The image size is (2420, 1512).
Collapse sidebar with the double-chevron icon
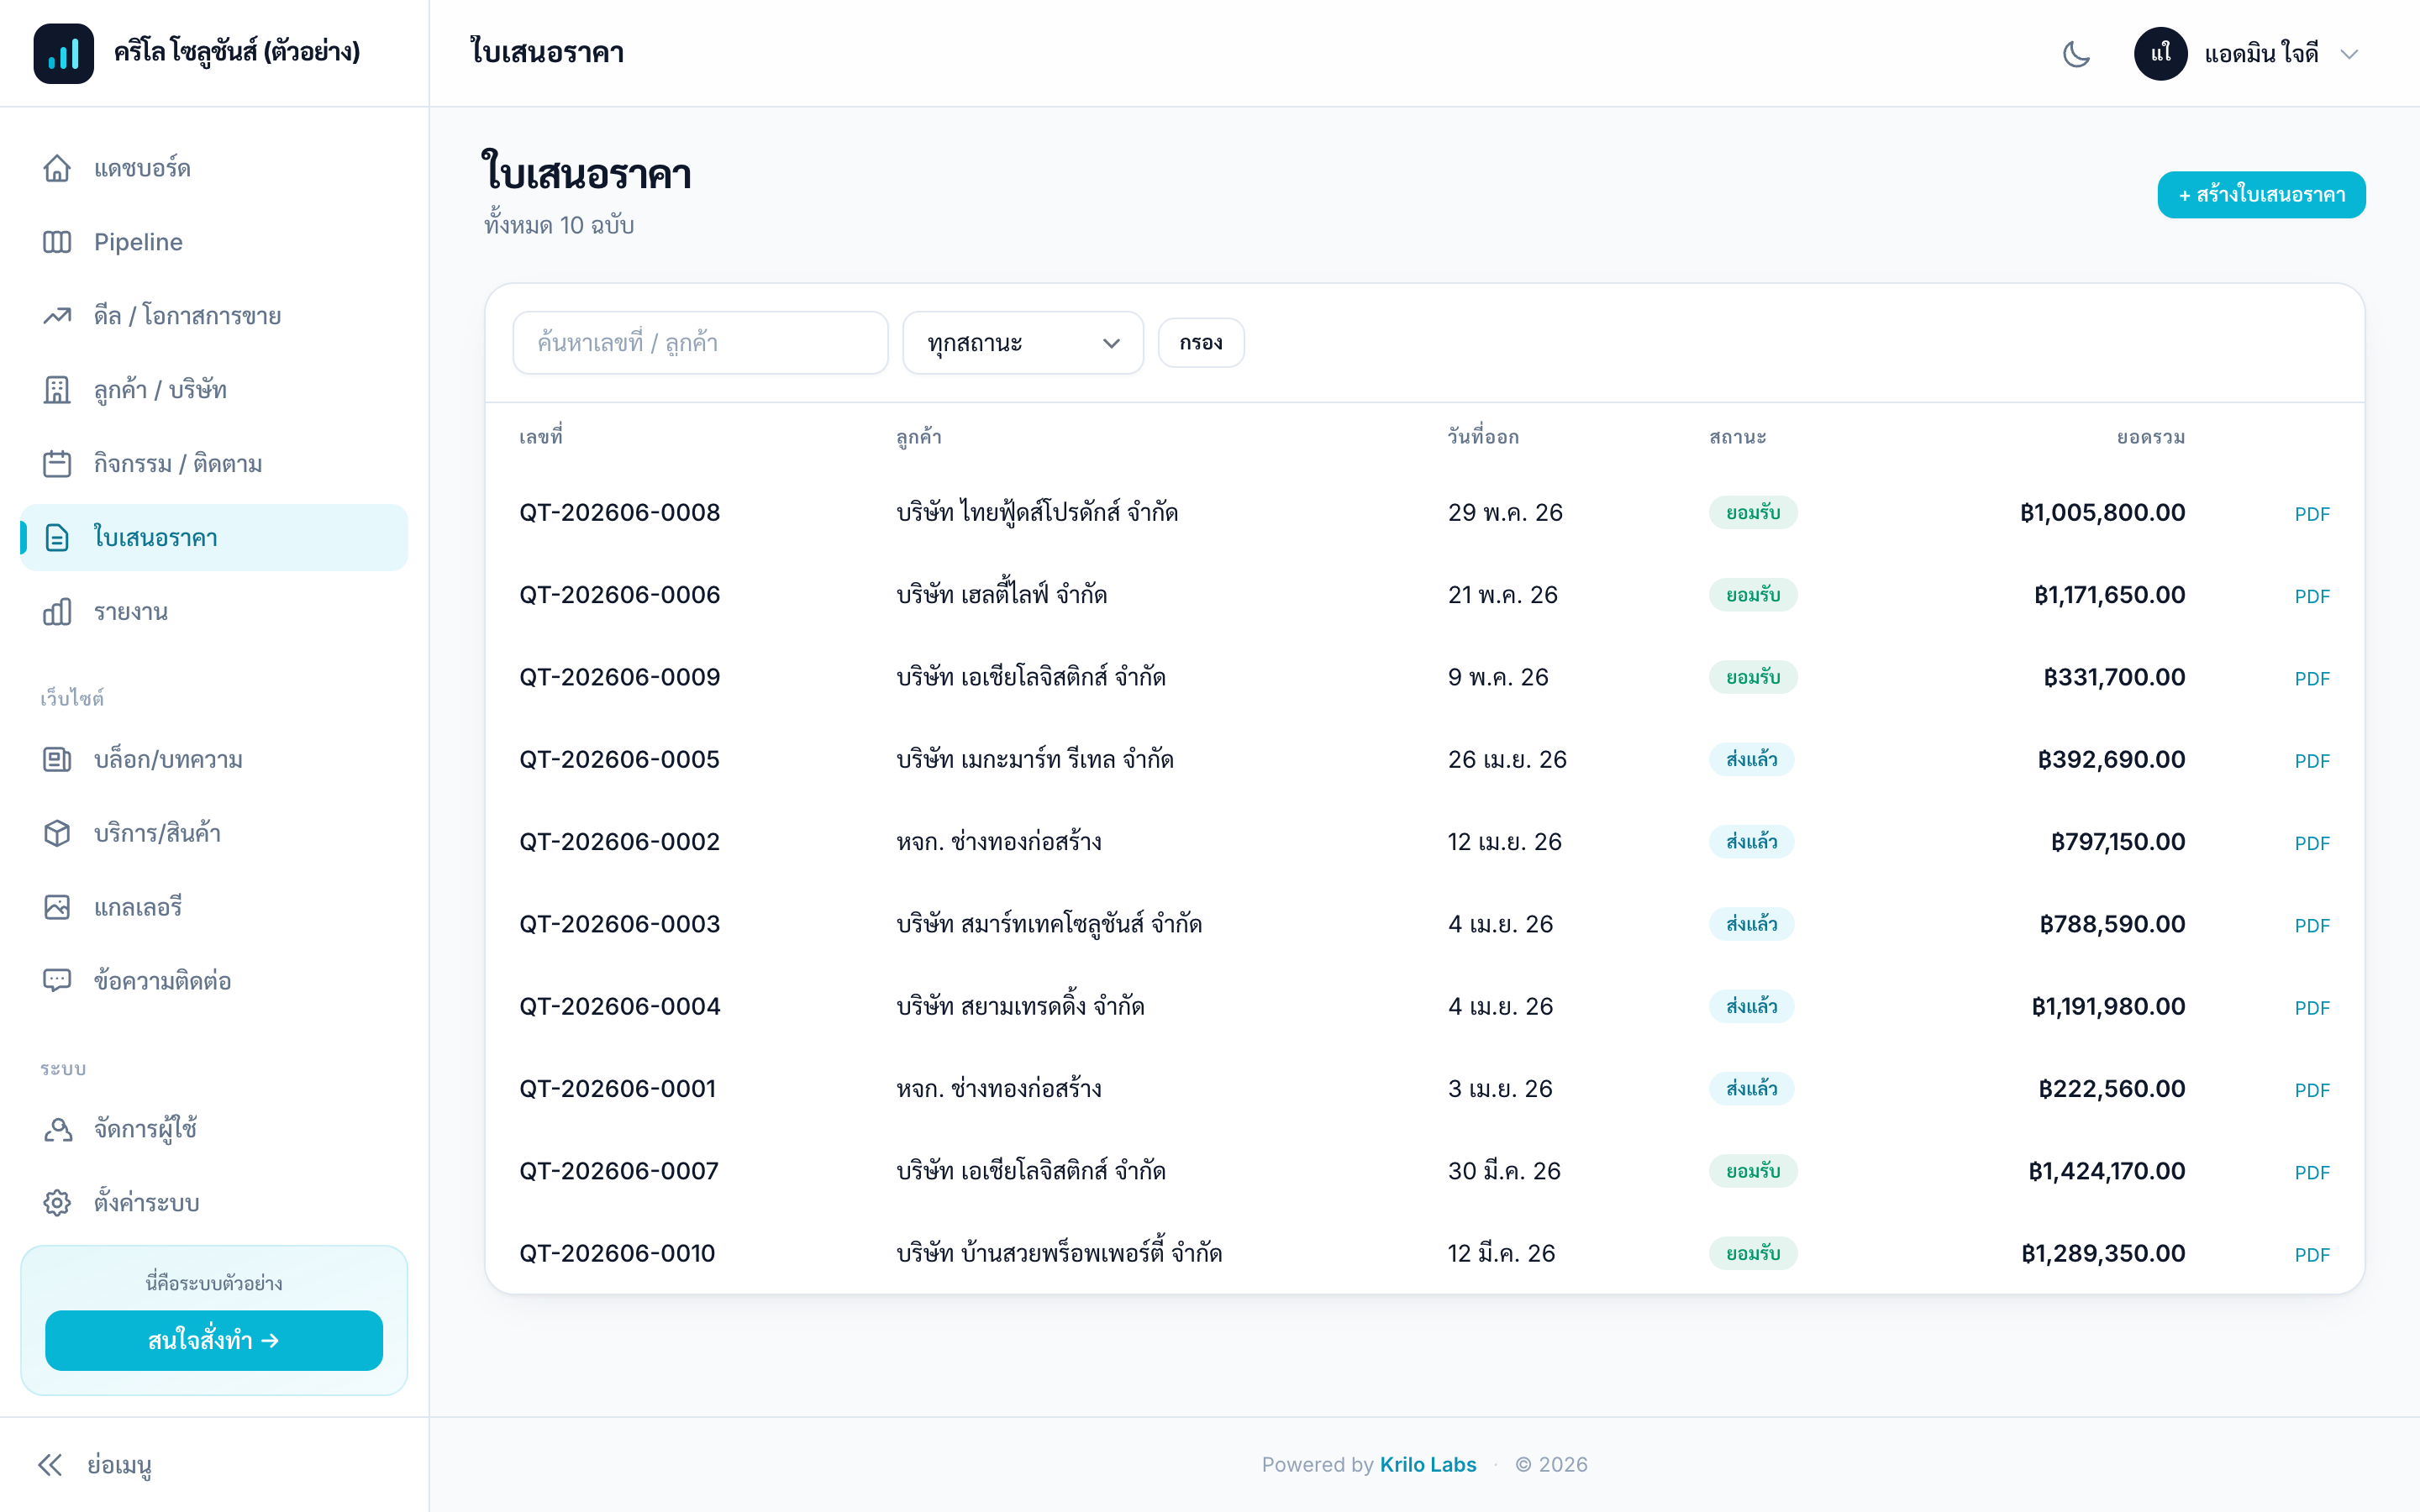click(50, 1465)
